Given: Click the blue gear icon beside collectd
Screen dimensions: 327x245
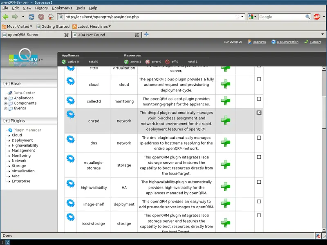Looking at the screenshot, I should [x=71, y=100].
